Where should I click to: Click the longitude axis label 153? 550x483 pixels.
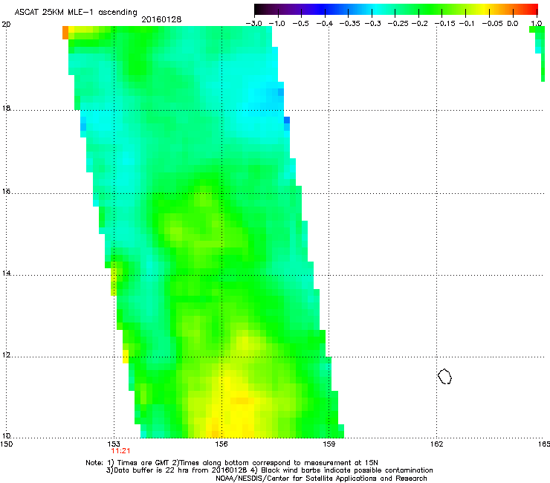click(114, 444)
